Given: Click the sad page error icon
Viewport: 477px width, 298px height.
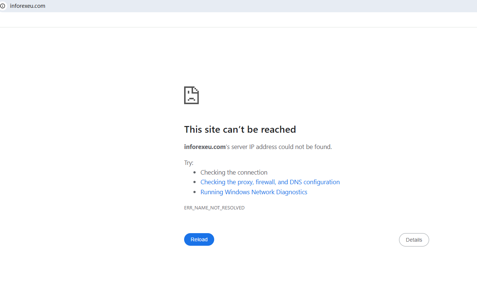Looking at the screenshot, I should coord(192,95).
